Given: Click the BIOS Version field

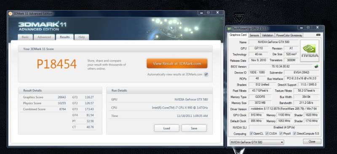Looking at the screenshot, I should click(x=281, y=67).
